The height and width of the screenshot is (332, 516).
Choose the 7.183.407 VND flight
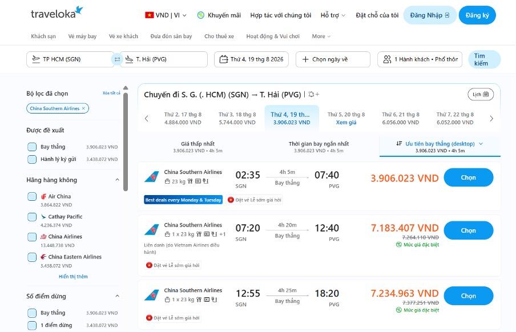coord(468,230)
